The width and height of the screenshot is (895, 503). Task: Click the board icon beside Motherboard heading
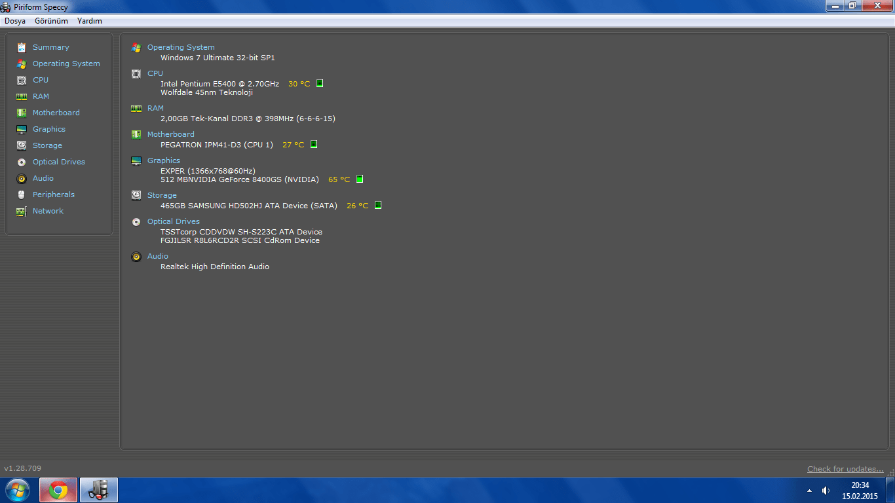point(136,134)
